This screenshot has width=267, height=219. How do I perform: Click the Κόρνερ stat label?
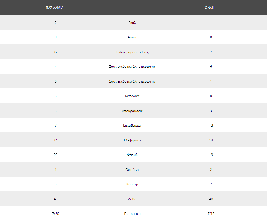click(x=132, y=184)
